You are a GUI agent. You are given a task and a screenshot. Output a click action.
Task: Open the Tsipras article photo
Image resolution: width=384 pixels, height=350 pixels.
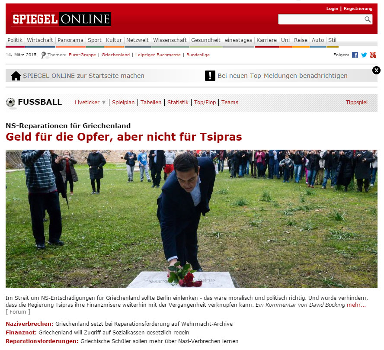pos(192,219)
